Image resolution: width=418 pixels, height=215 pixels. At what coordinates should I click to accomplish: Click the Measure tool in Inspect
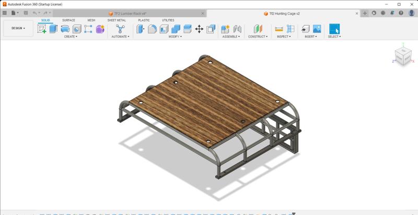coord(279,29)
